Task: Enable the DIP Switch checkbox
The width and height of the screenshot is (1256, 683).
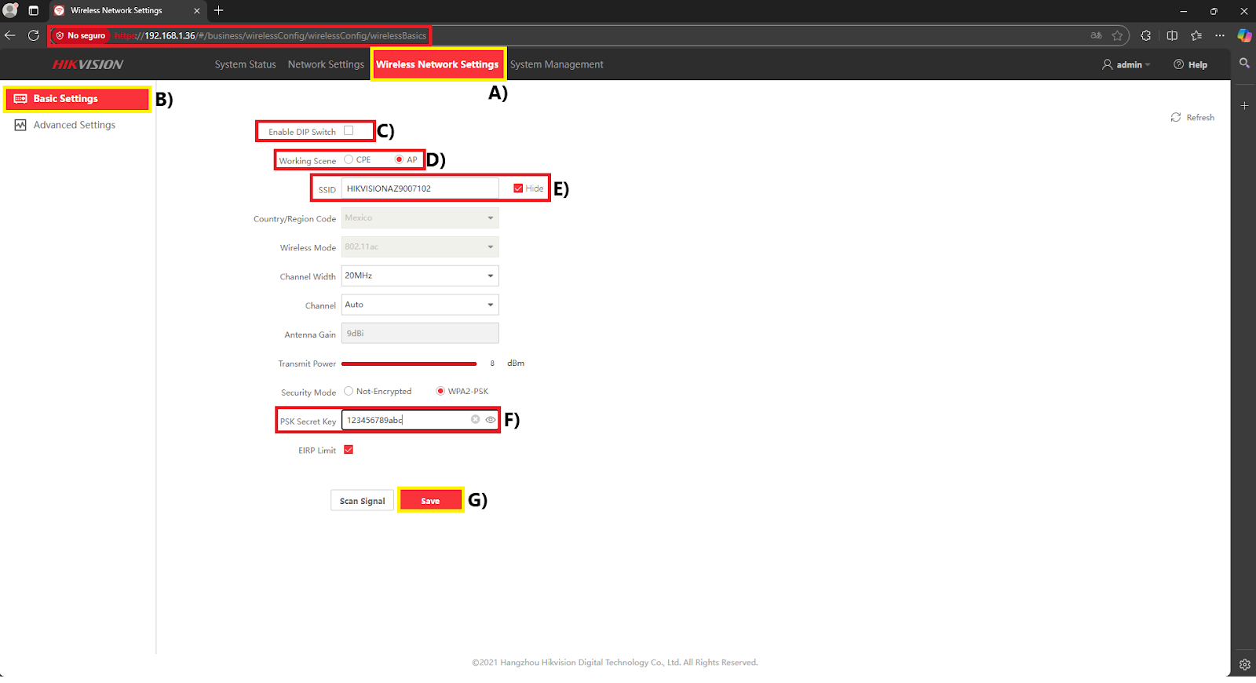Action: 349,131
